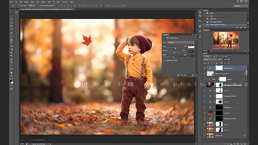Hide the Levels 2 layer
Screen dimensions: 258x145
click(x=205, y=79)
